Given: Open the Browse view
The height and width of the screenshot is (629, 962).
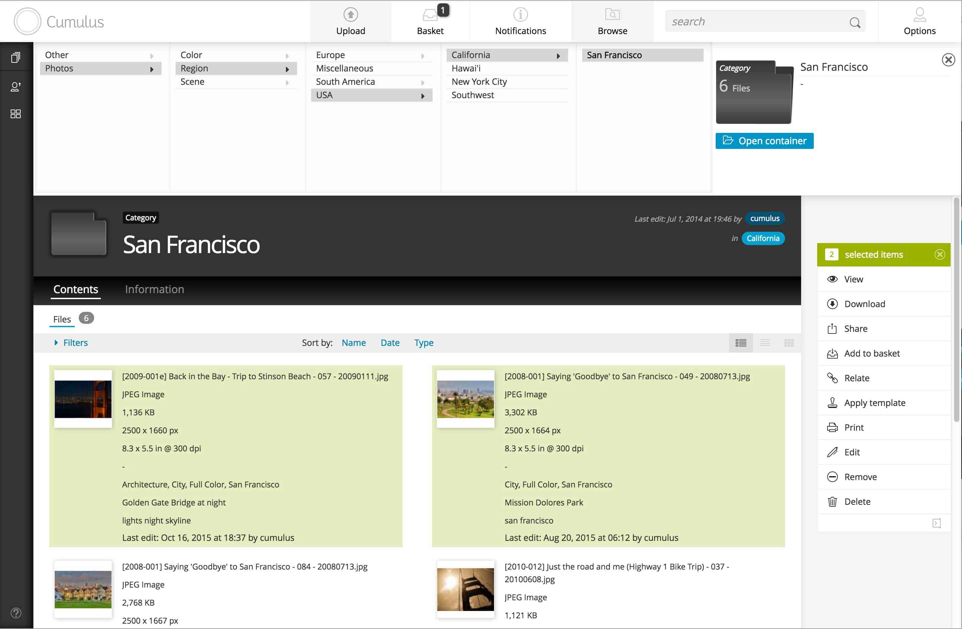Looking at the screenshot, I should 612,21.
